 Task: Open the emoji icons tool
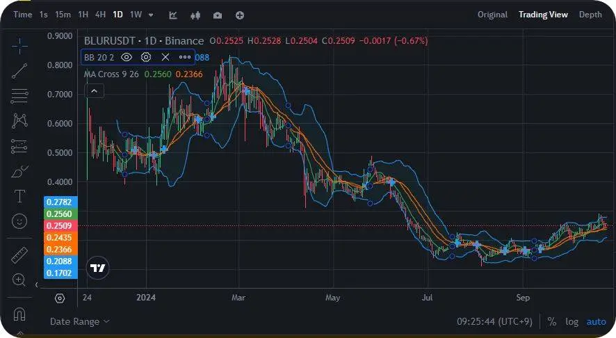pyautogui.click(x=19, y=221)
